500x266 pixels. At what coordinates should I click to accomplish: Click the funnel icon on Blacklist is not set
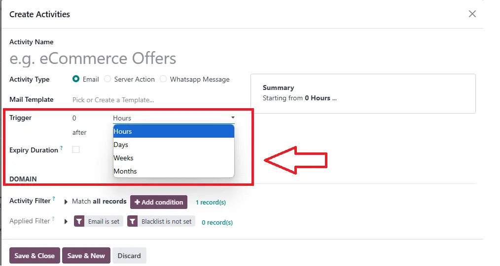132,222
